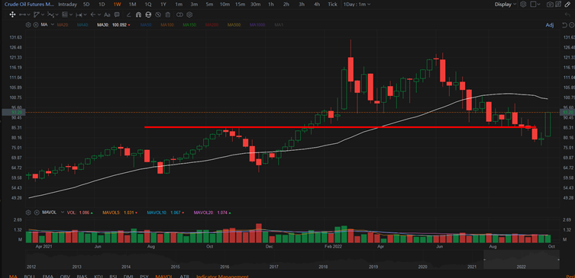The image size is (575, 278).
Task: Select the comment bubble note tool
Action: click(117, 14)
